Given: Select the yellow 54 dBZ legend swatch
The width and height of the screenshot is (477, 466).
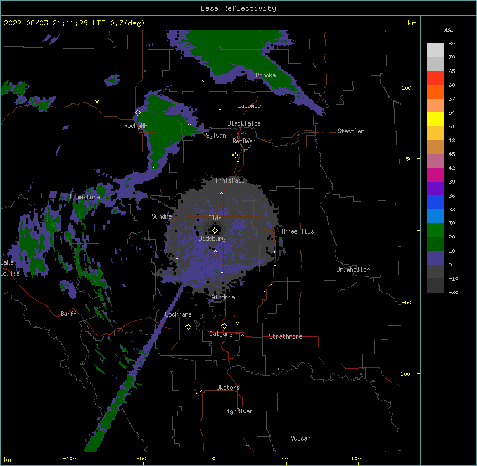Looking at the screenshot, I should (435, 119).
